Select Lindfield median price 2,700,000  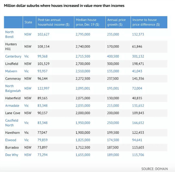83,64
